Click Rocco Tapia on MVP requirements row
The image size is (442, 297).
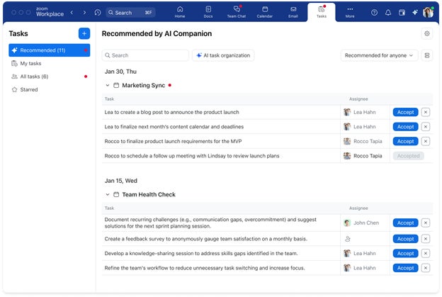363,141
